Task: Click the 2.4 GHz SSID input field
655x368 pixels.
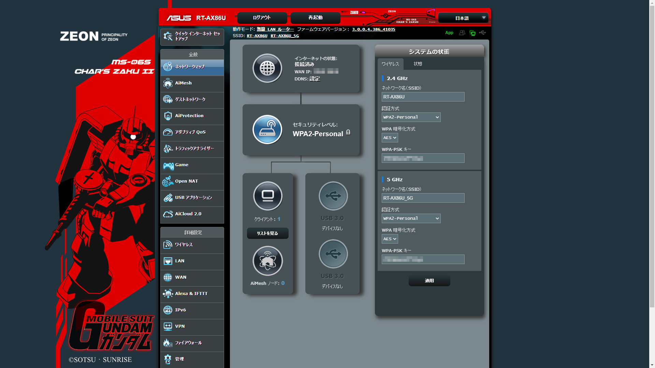Action: (x=423, y=97)
